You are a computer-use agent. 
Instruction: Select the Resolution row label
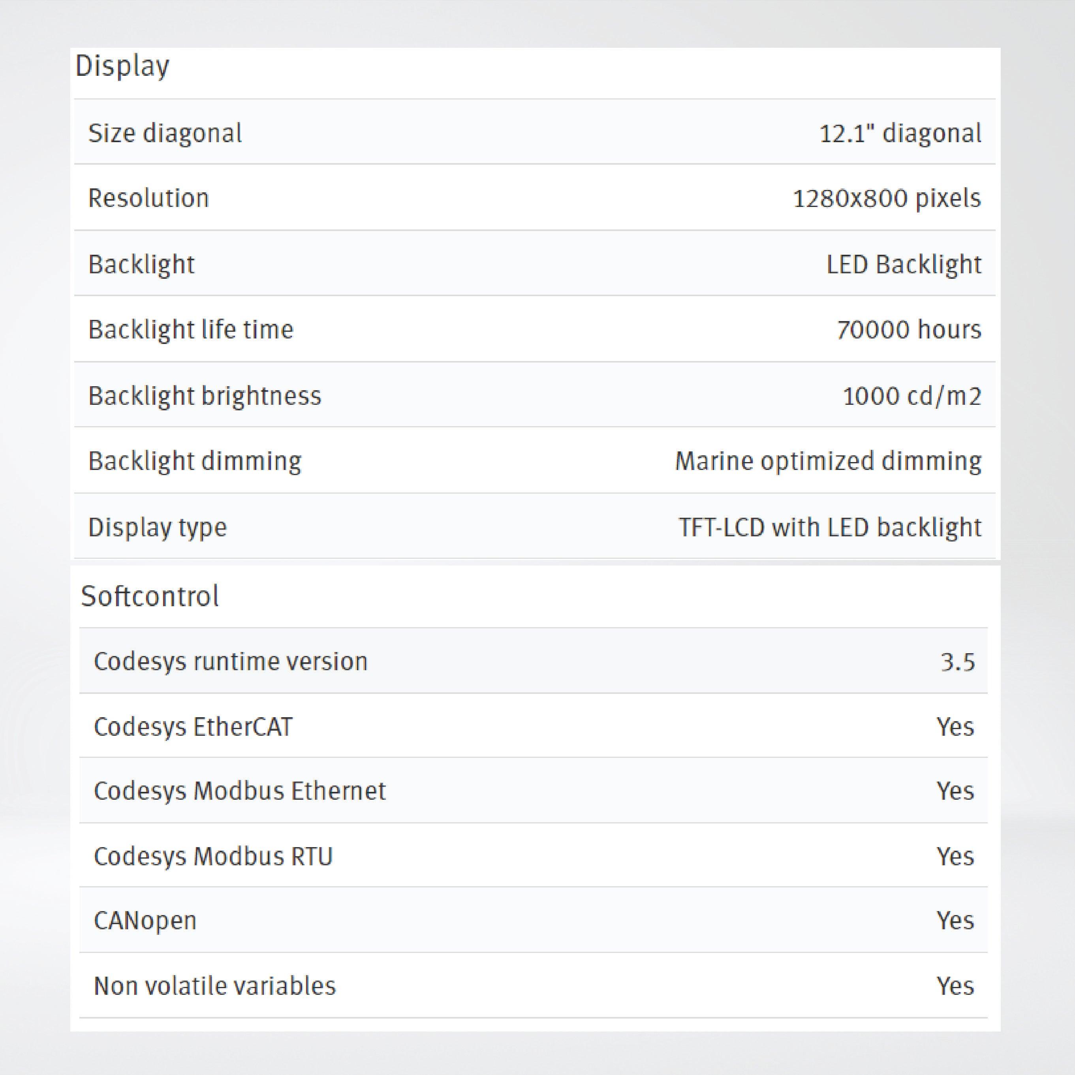coord(148,198)
